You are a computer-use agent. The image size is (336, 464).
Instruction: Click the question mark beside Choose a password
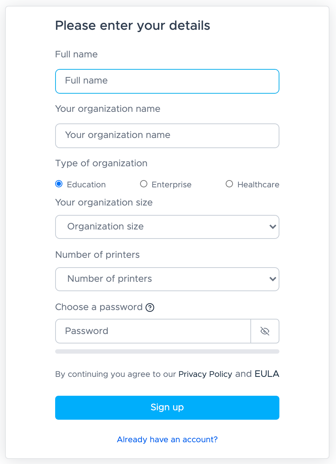coord(150,308)
